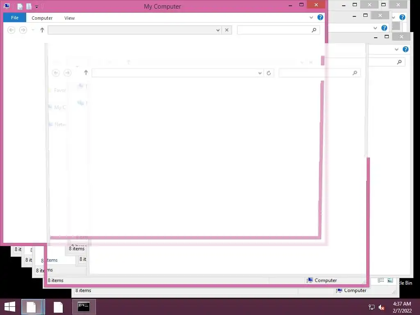Image resolution: width=420 pixels, height=315 pixels.
Task: Minimize the My Computer window
Action: (x=290, y=5)
